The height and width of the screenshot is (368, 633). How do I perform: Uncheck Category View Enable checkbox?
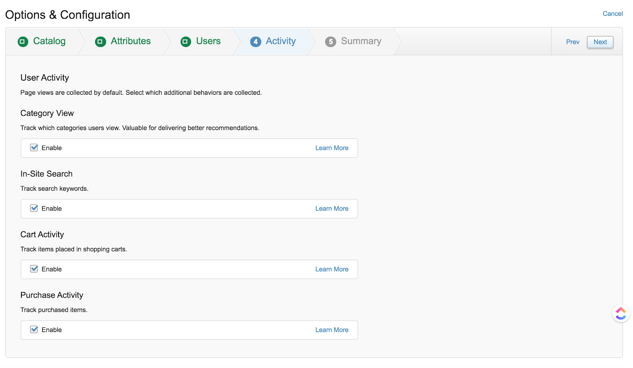(34, 148)
